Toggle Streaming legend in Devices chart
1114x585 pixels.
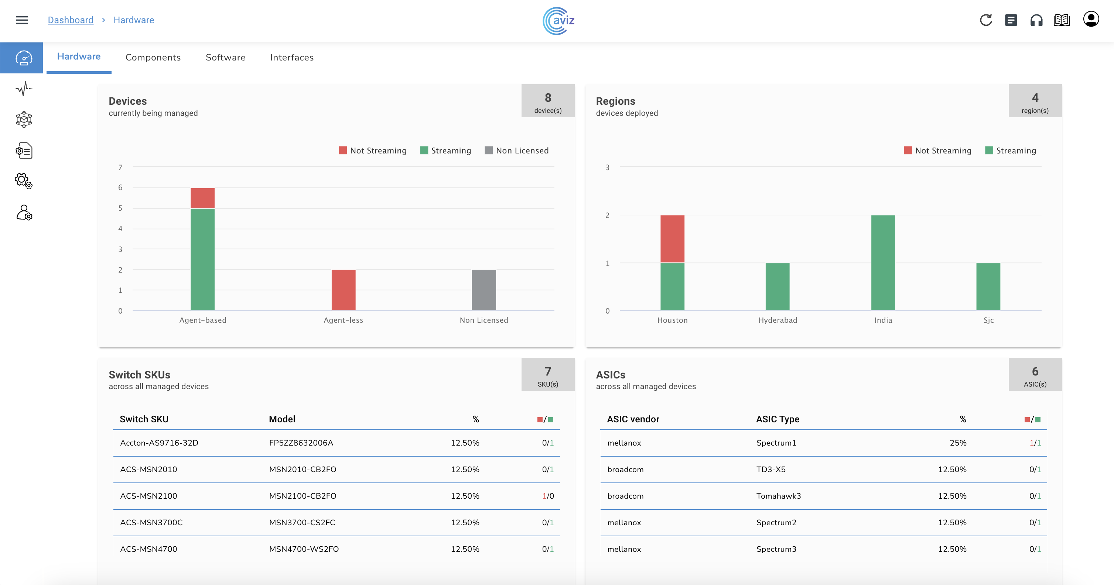click(x=445, y=150)
